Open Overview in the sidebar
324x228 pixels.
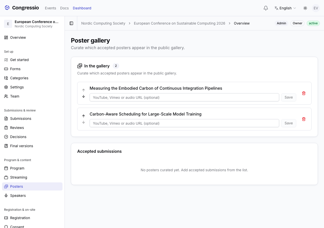tap(32, 37)
